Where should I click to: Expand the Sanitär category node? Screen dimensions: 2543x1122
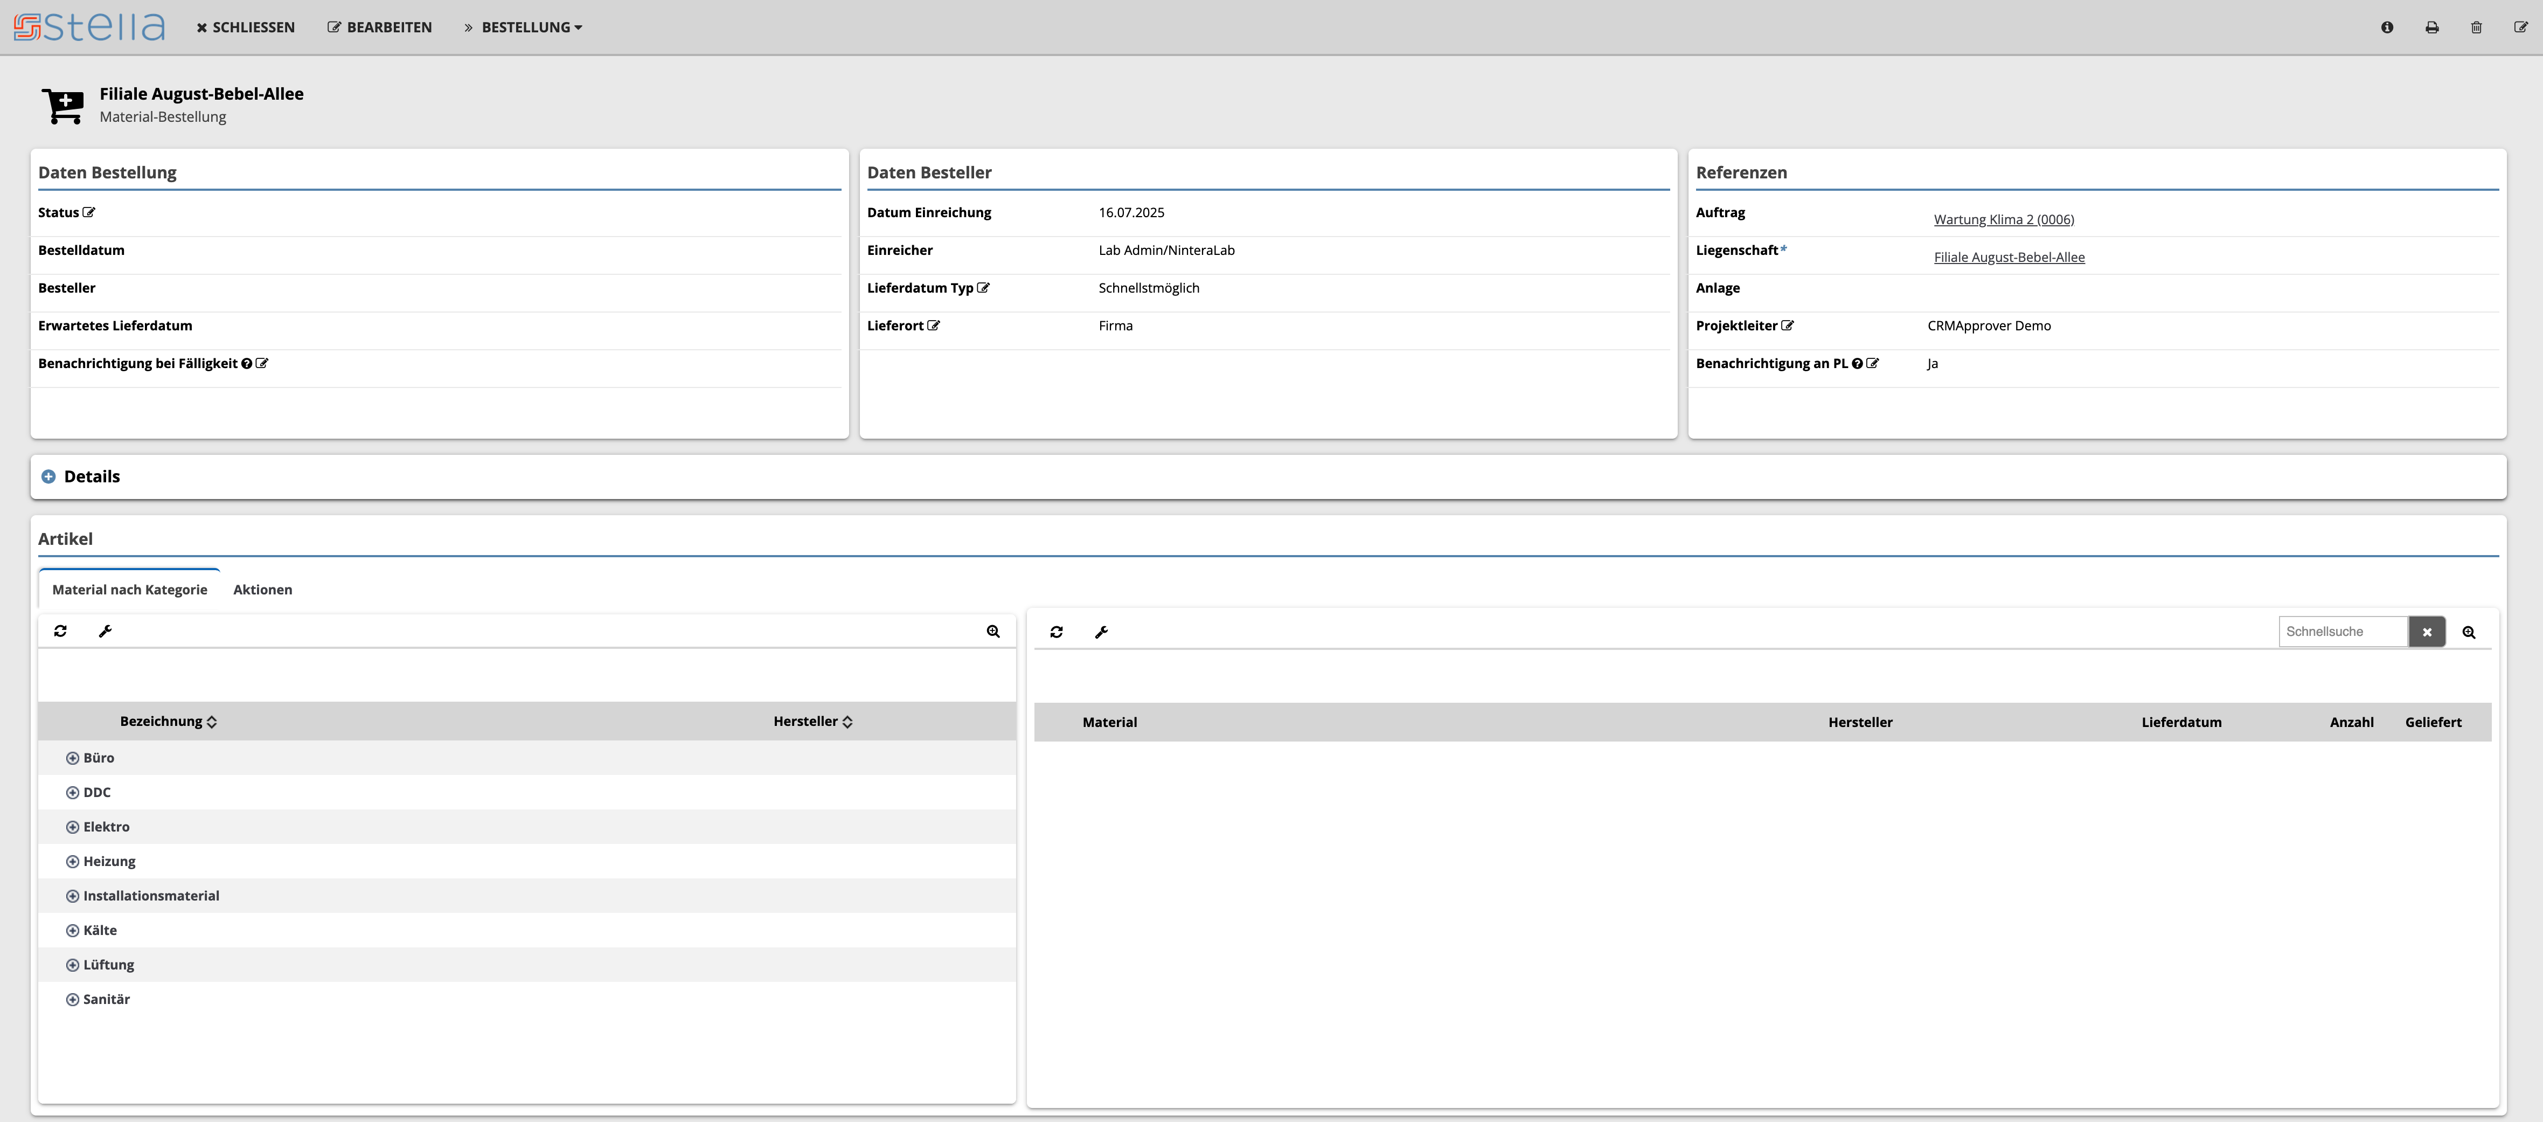click(x=72, y=1000)
